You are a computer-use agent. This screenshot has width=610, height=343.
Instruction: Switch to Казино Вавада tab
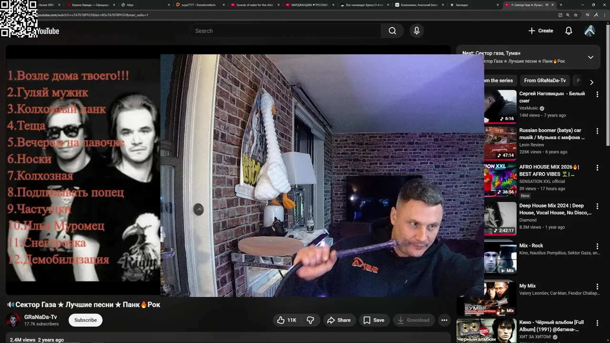(91, 5)
